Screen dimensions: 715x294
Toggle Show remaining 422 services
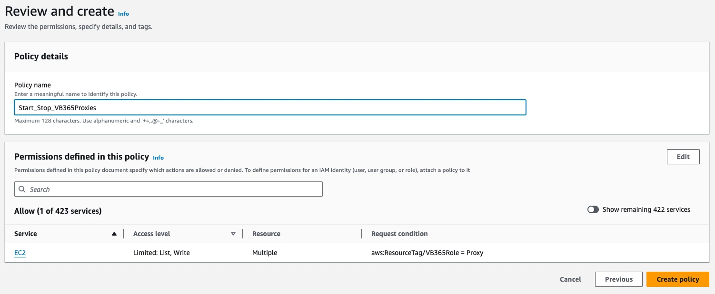click(x=593, y=209)
